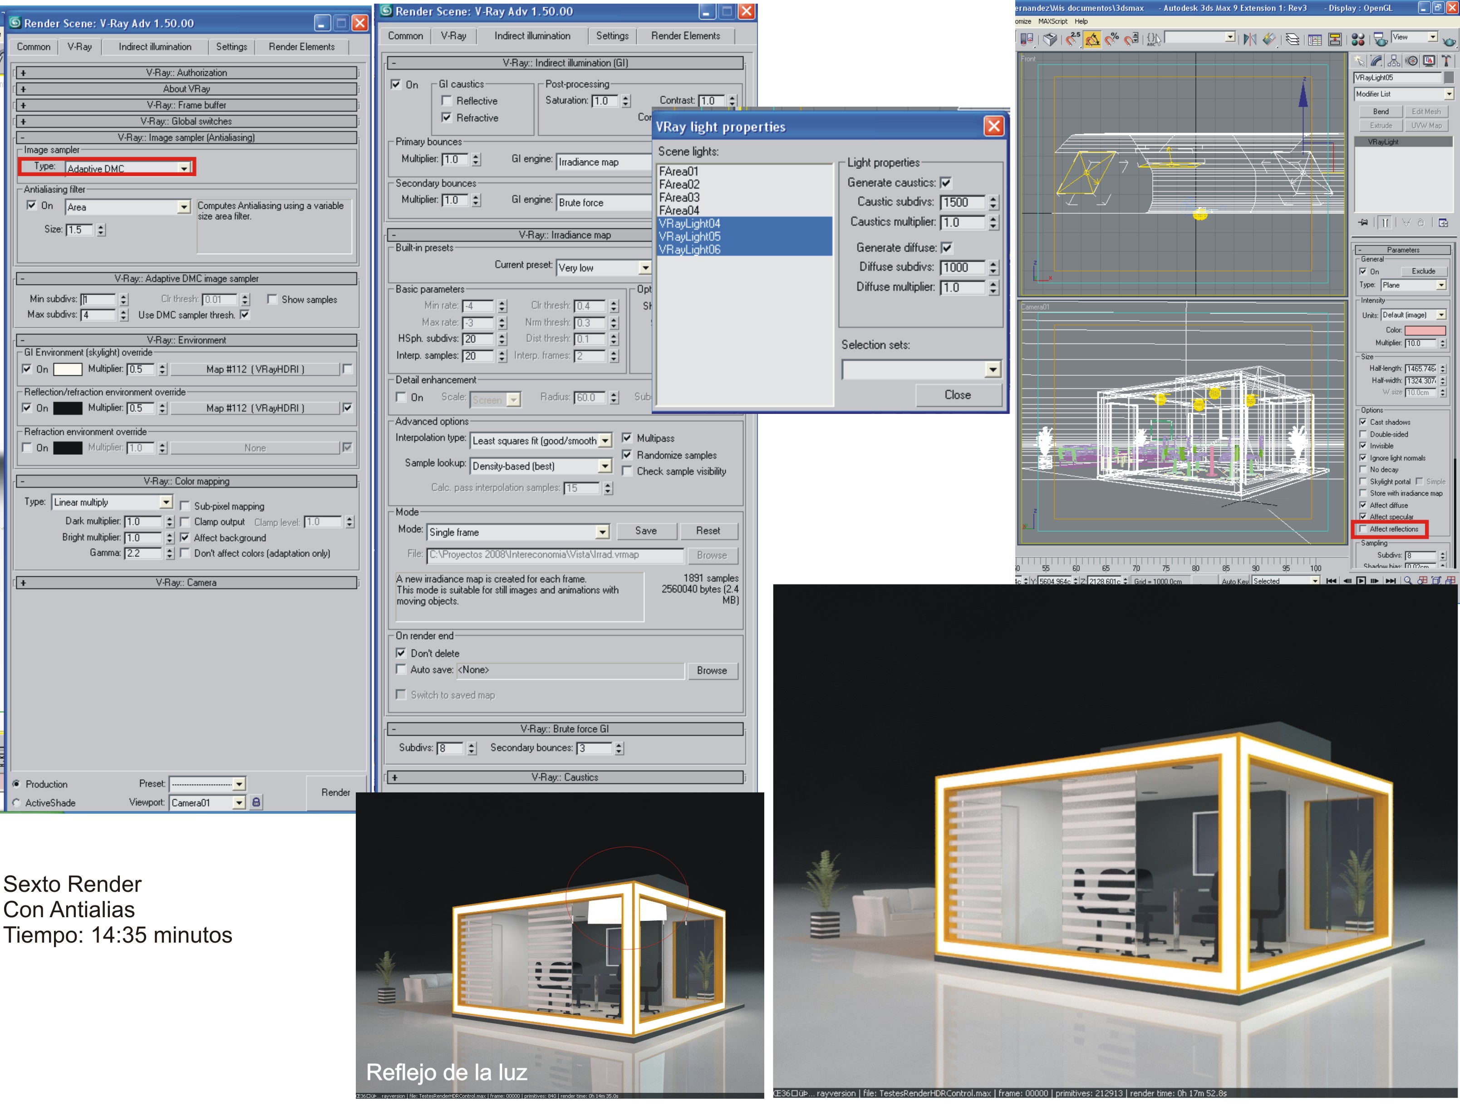Click the Pin Stack icon
The width and height of the screenshot is (1460, 1106).
(1364, 223)
